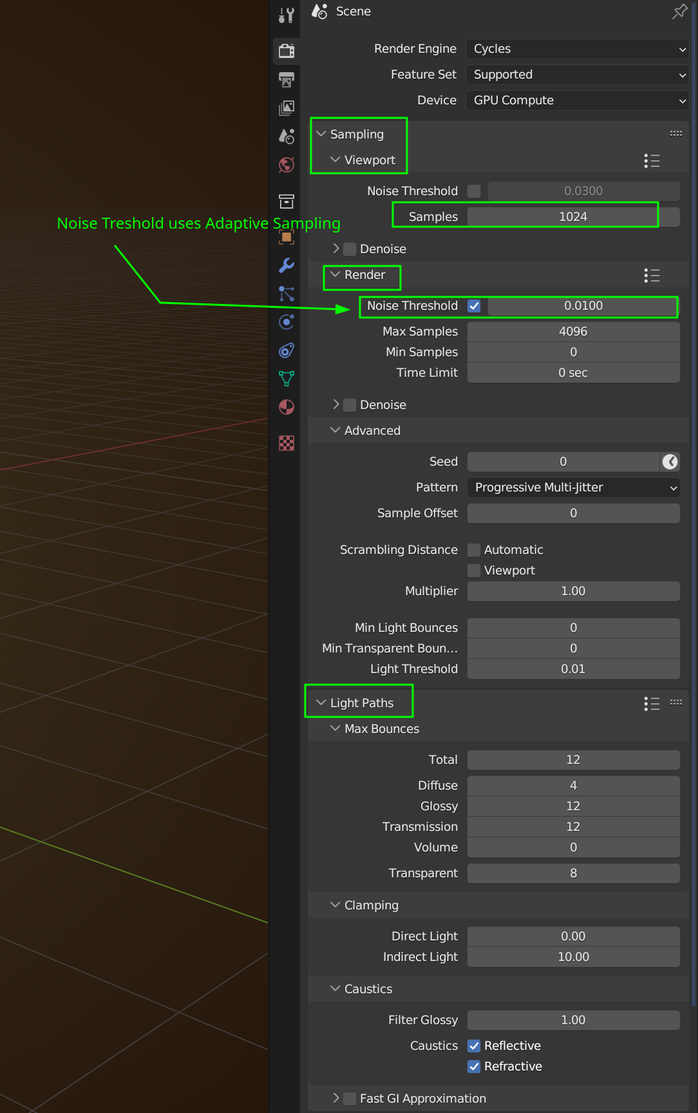Open the Output properties tab
Viewport: 698px width, 1113px height.
[x=287, y=80]
